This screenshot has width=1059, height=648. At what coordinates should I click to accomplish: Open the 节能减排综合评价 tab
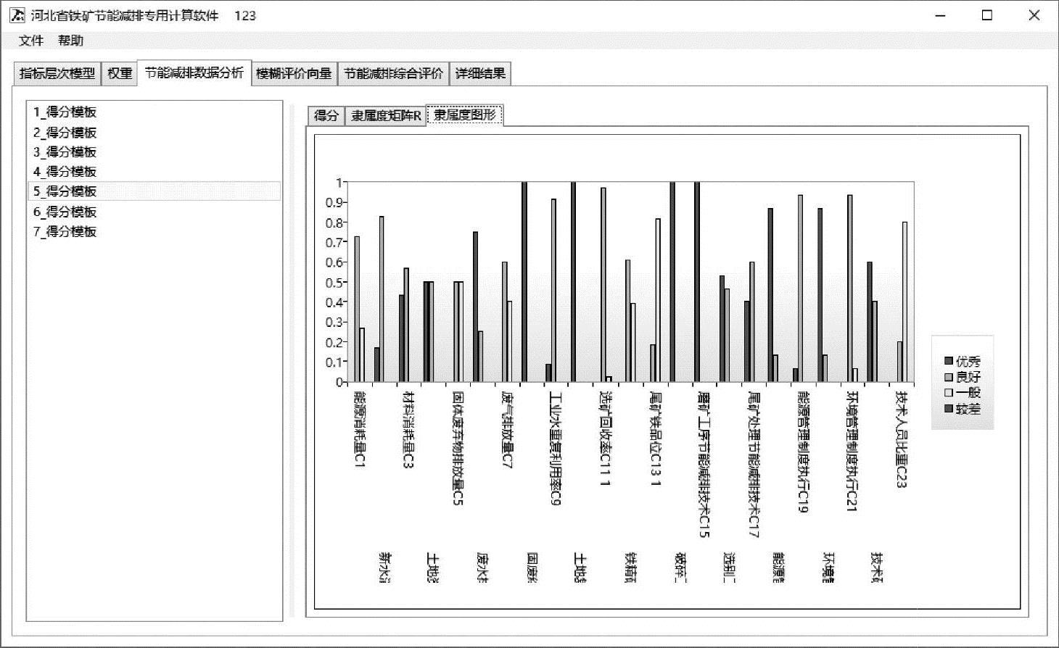coord(393,73)
